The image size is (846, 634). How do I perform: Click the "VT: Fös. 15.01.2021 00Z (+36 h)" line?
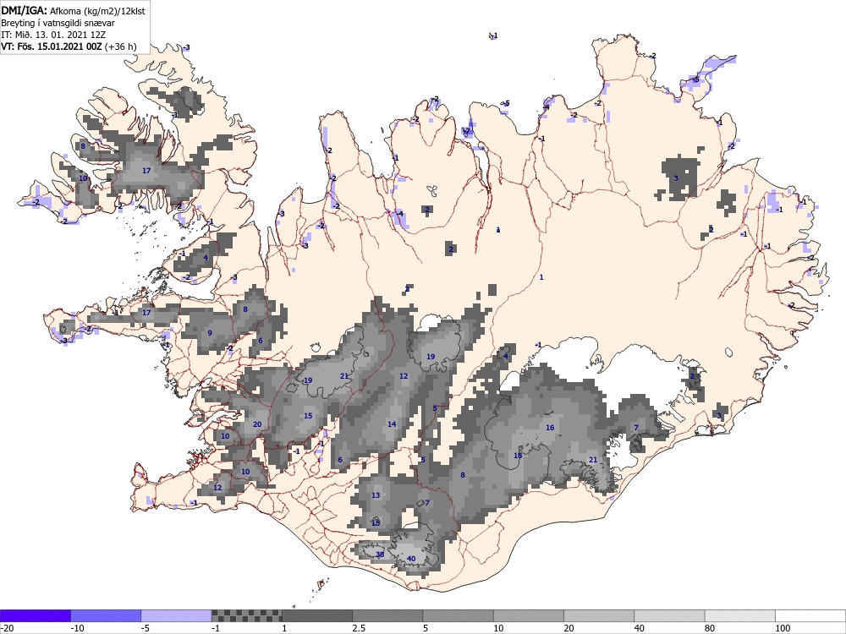[69, 46]
